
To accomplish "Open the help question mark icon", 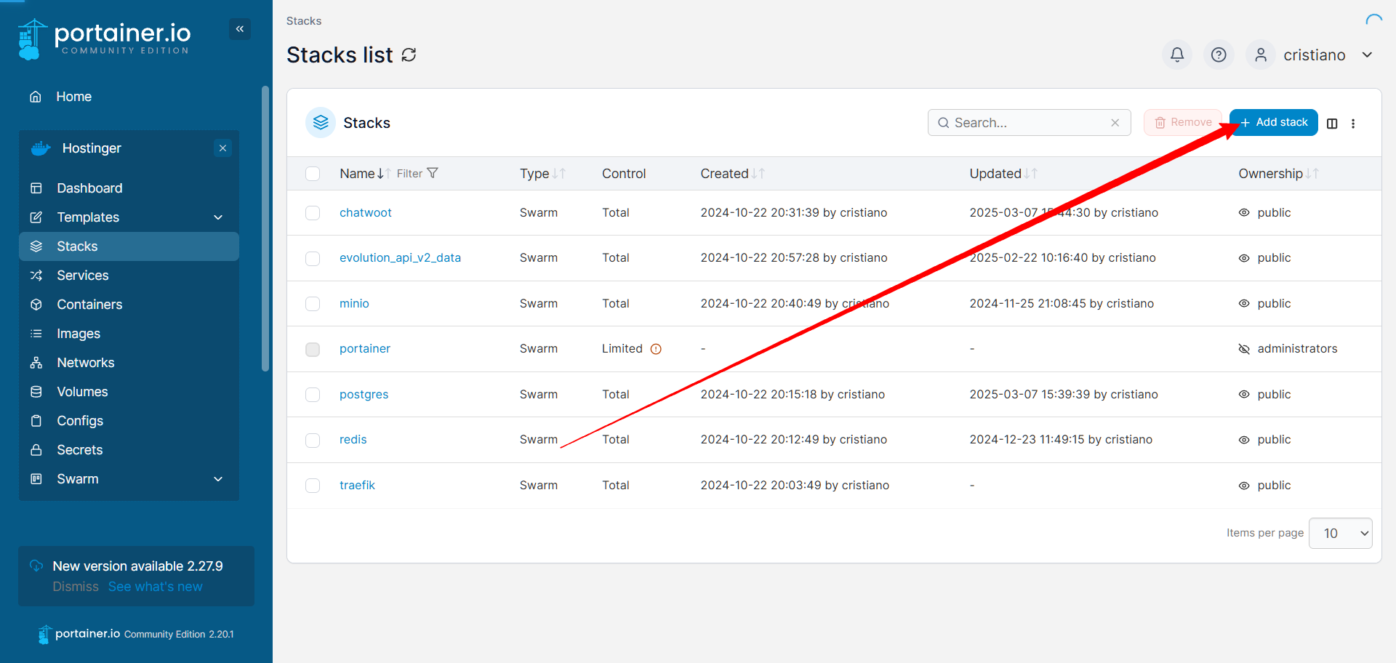I will pos(1219,55).
